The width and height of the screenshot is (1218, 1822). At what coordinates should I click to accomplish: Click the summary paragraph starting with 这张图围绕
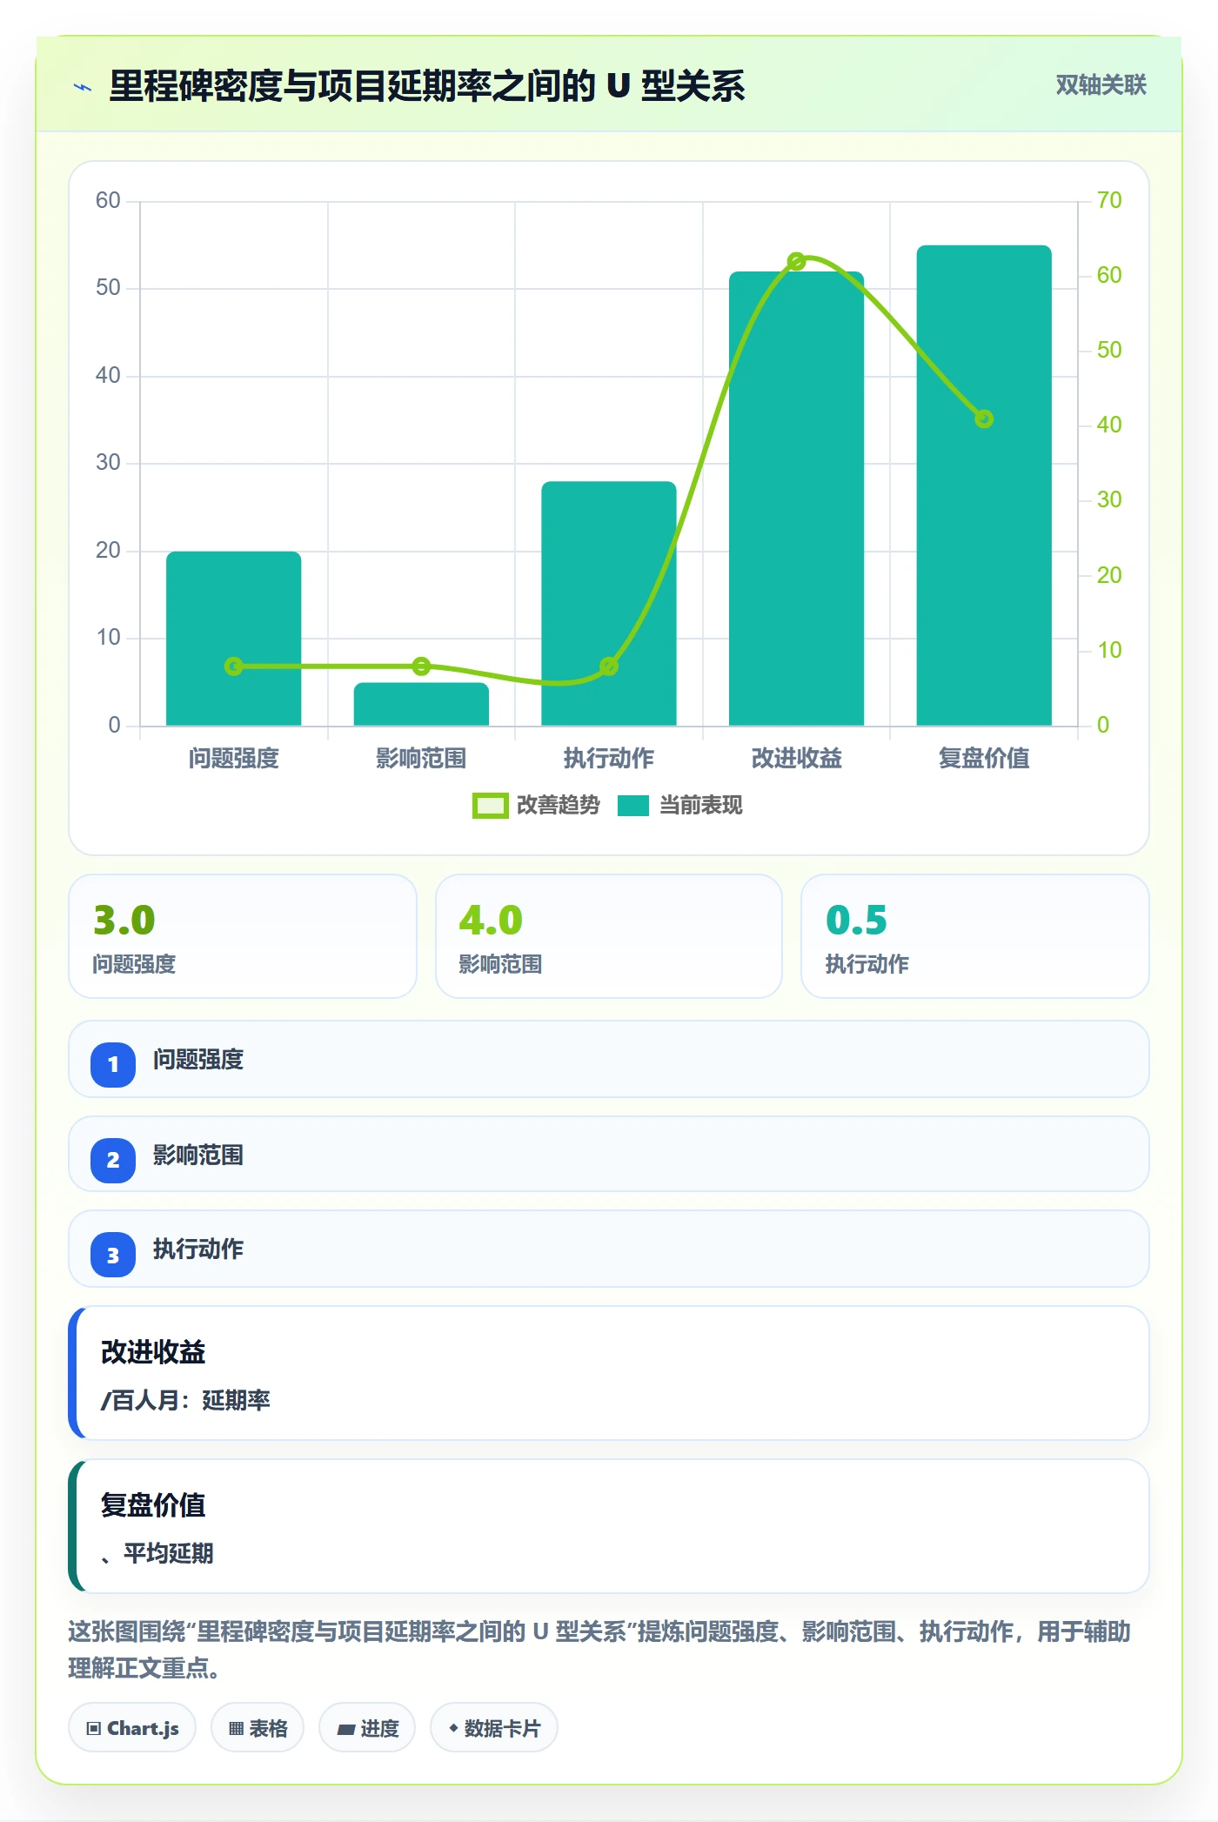coord(599,1650)
